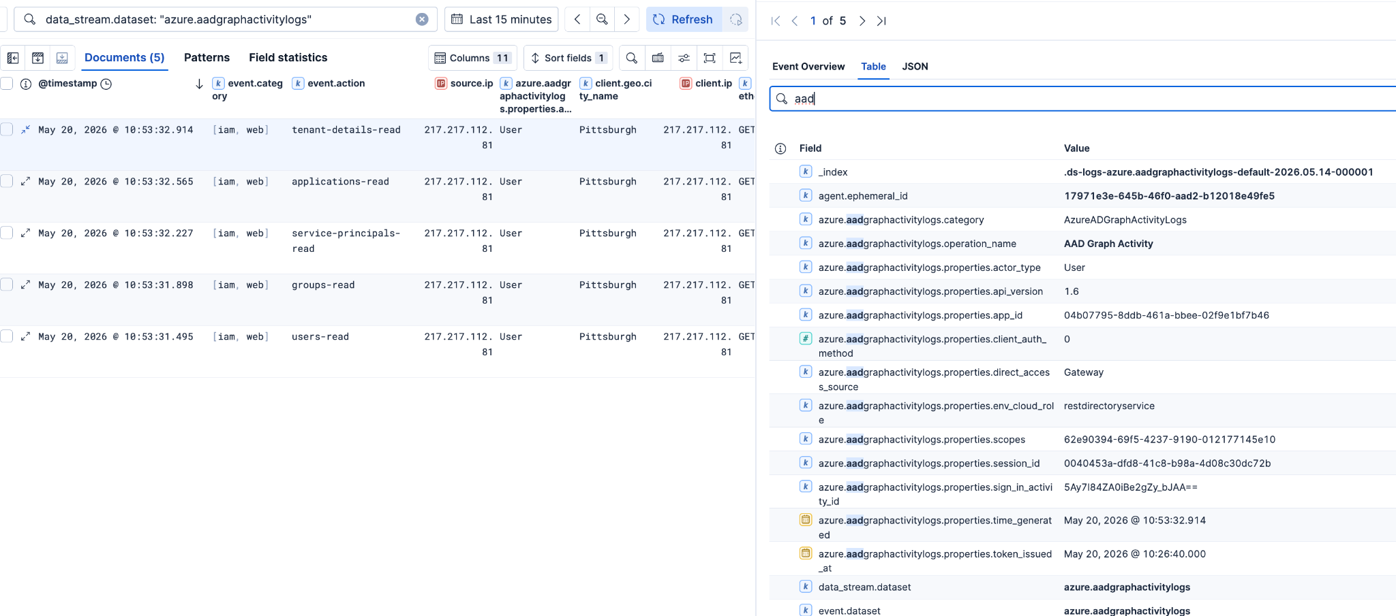The width and height of the screenshot is (1396, 616).
Task: Click the event.category column header
Action: point(247,90)
